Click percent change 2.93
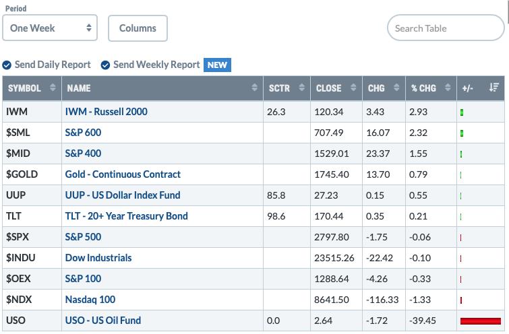This screenshot has height=334, width=509. click(x=418, y=112)
